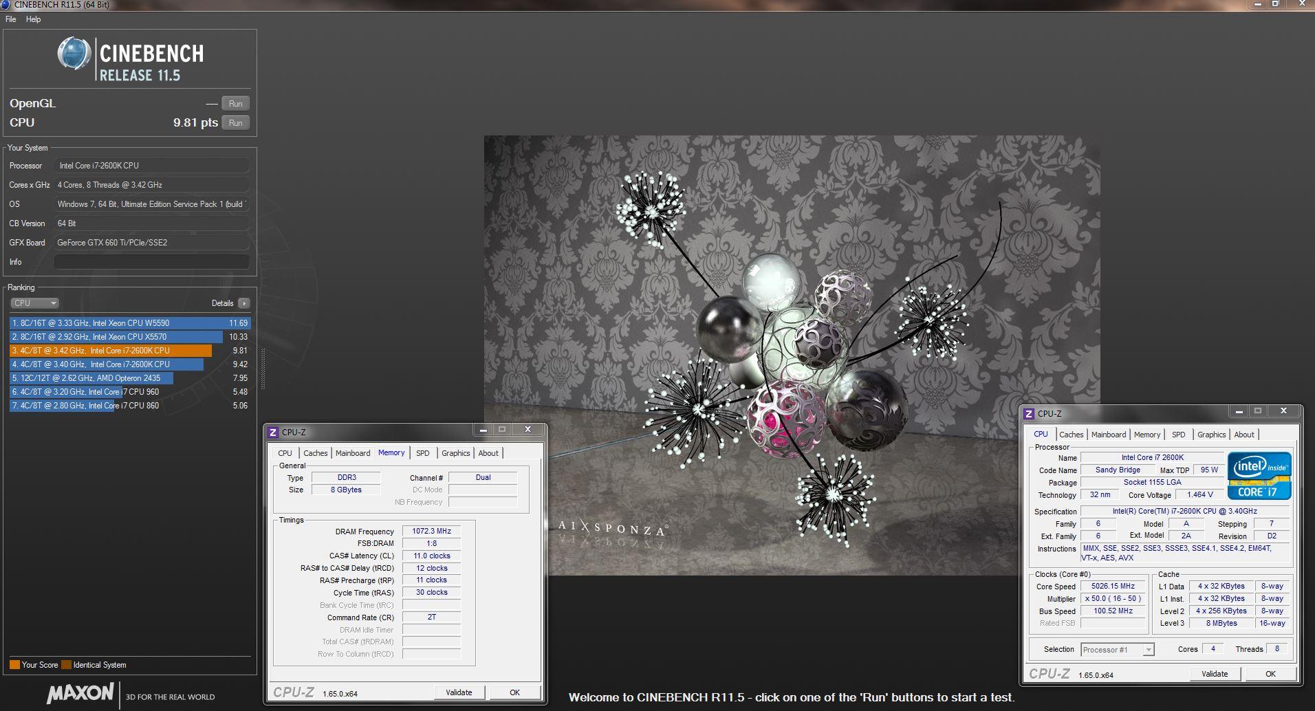The image size is (1315, 711).
Task: Click the Core Voltage value 1.464 V
Action: pos(1200,495)
